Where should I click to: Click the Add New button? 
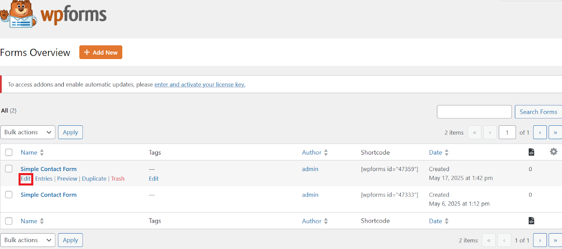pos(101,52)
